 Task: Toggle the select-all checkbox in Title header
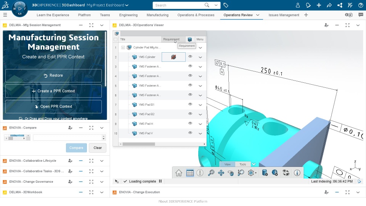coord(116,39)
